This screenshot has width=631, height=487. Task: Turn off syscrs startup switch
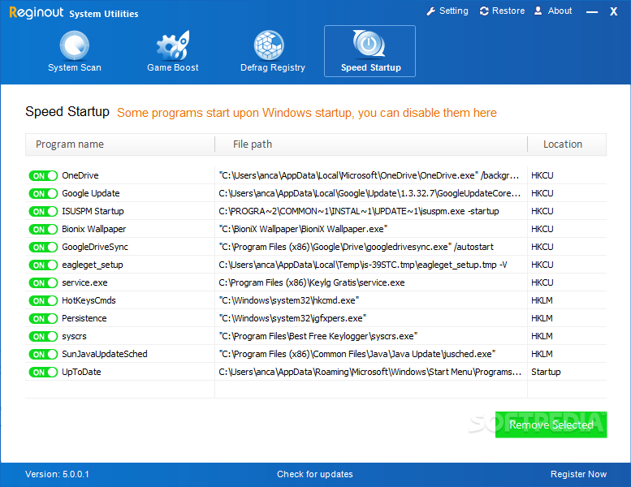pos(43,337)
